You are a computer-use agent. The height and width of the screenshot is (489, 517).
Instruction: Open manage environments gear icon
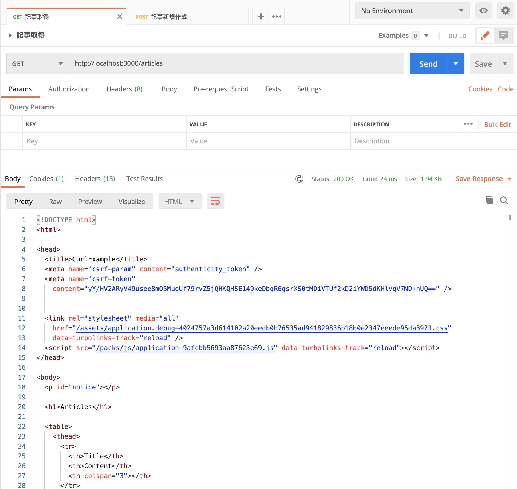coord(505,11)
